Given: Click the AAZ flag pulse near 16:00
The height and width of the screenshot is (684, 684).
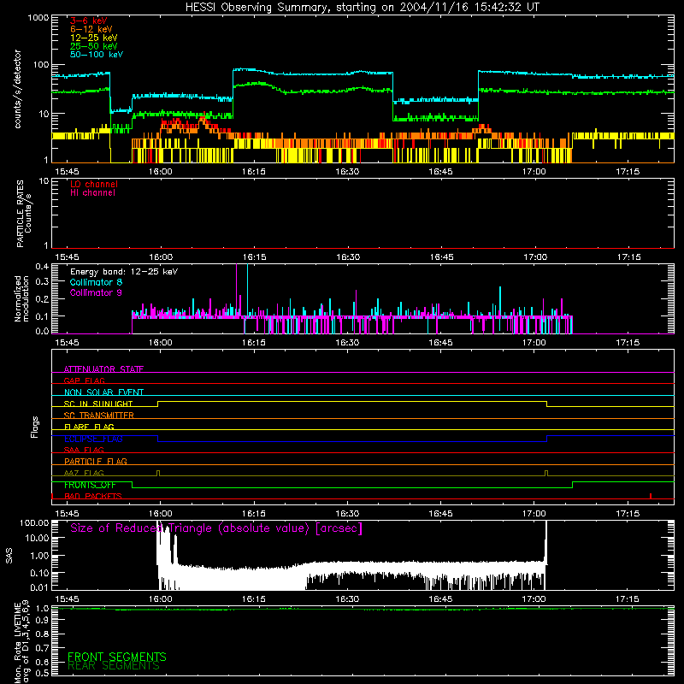Looking at the screenshot, I should (x=158, y=474).
